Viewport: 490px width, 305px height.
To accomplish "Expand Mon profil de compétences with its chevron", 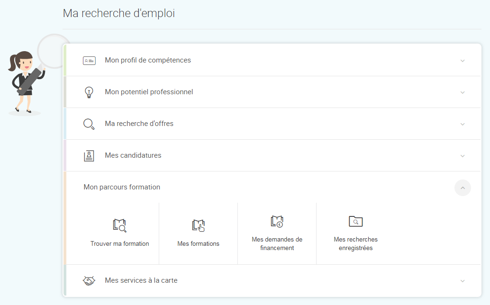I will pos(463,61).
